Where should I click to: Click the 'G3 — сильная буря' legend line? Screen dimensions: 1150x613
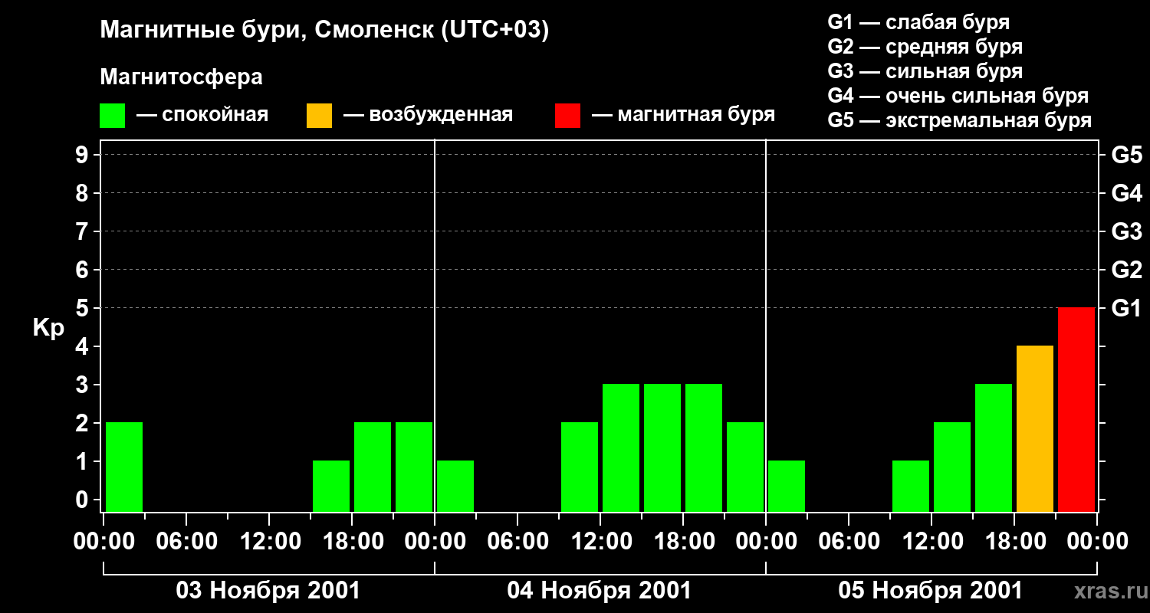(x=925, y=71)
